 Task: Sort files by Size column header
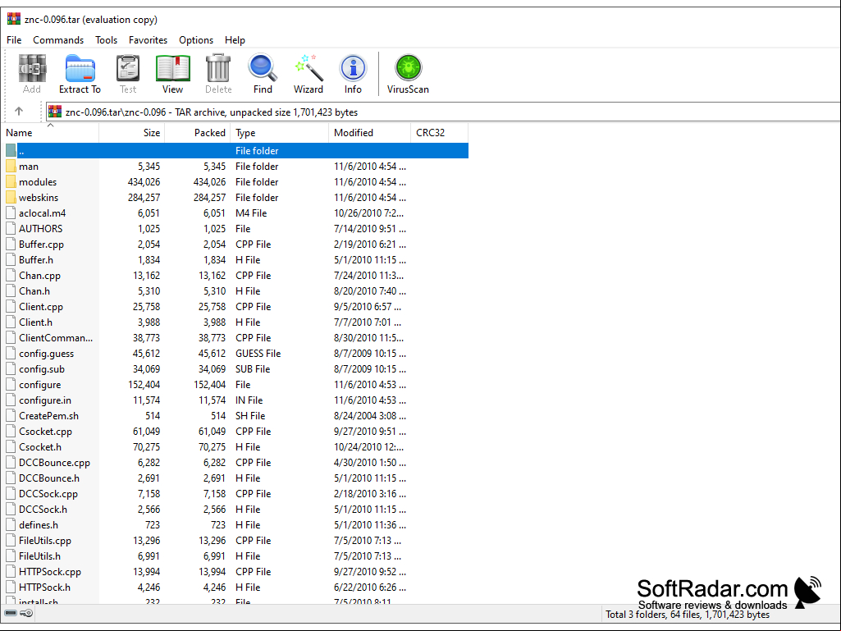[131, 133]
